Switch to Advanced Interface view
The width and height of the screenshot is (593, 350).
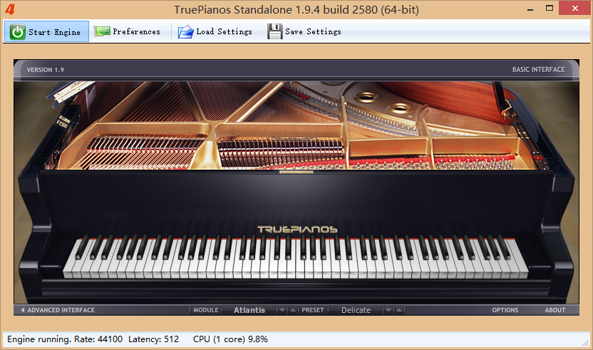[61, 310]
